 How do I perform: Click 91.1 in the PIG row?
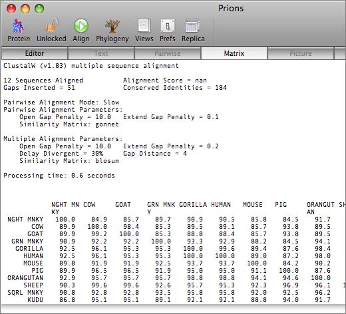[259, 271]
